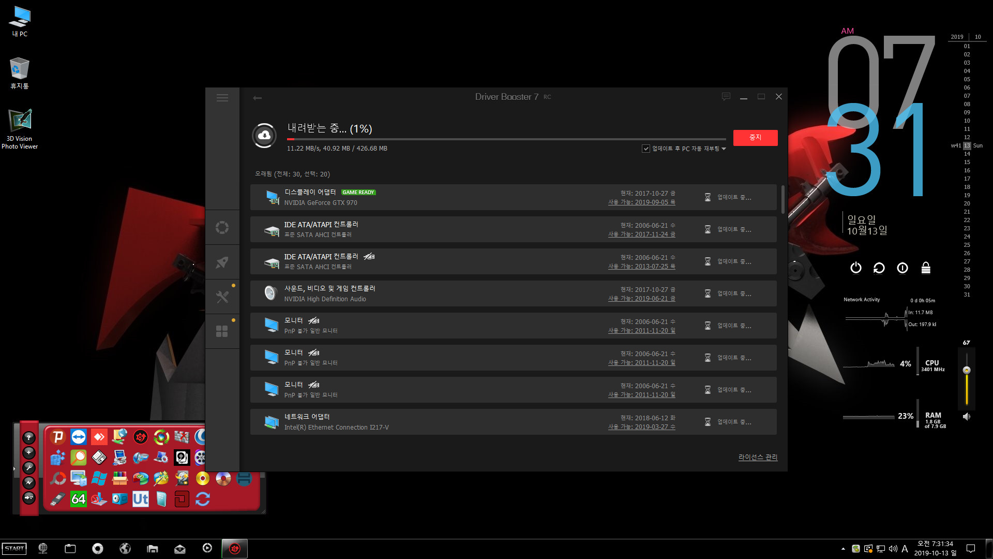Click the outdated drivers count header
The image size is (993, 559).
(292, 174)
